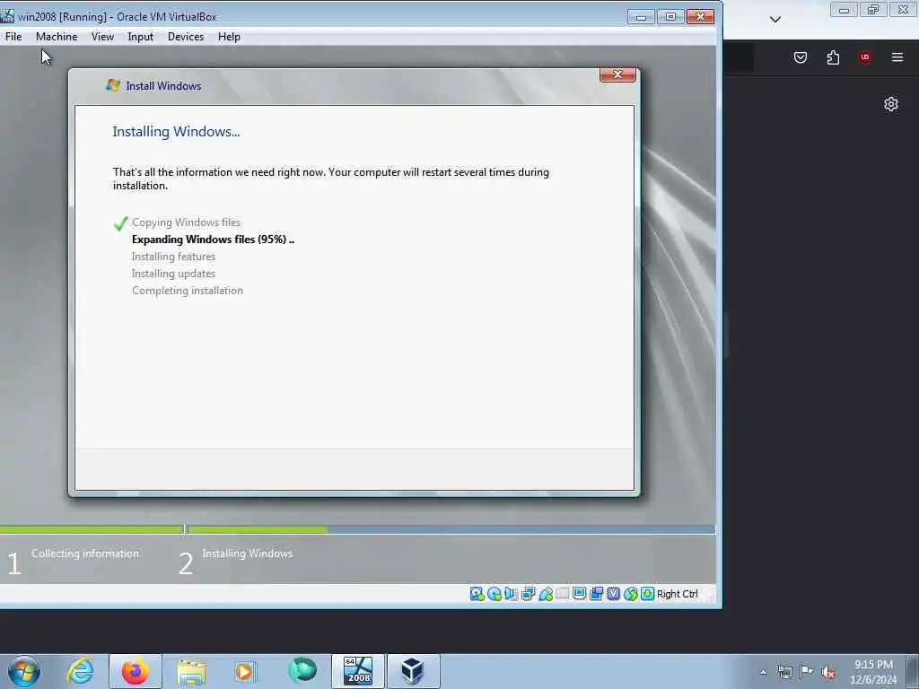Click the hard disk activity indicator icon
Screen dimensions: 919x689
tap(477, 594)
